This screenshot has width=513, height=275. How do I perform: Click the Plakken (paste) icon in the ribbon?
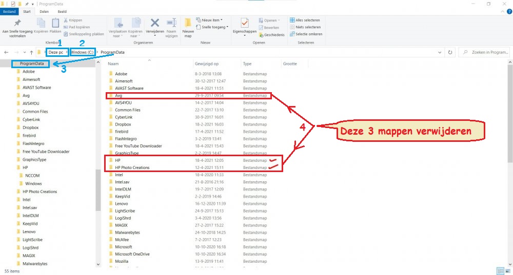(x=55, y=24)
